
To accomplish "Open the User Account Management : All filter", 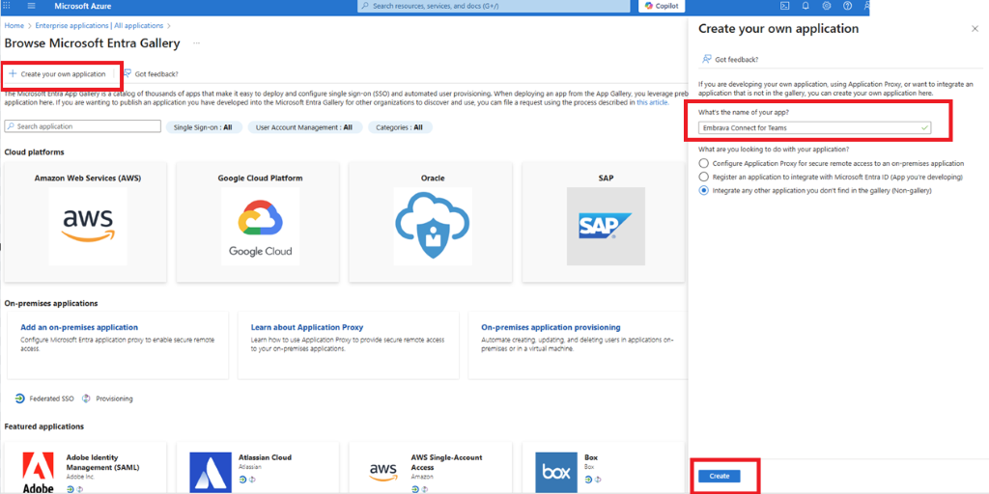I will point(304,127).
